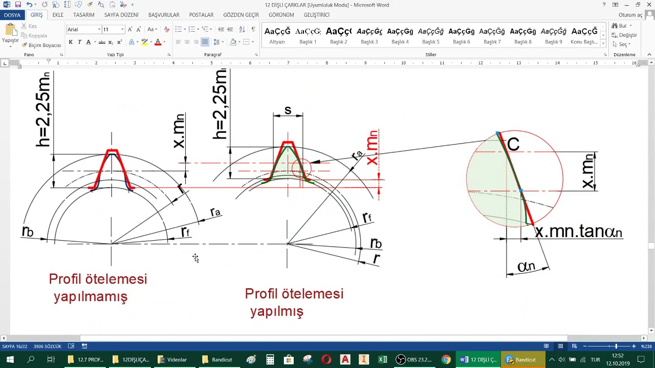Increase font size with grow font icon
Image resolution: width=655 pixels, height=368 pixels.
click(130, 30)
